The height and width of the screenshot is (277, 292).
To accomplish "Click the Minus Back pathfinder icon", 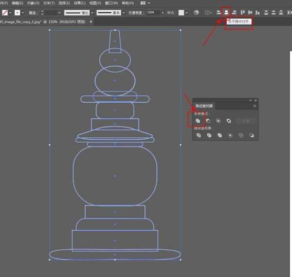I will tap(252, 135).
